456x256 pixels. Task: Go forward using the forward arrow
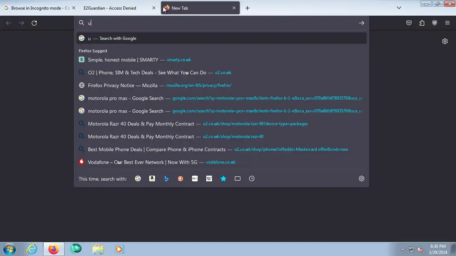coord(21,23)
